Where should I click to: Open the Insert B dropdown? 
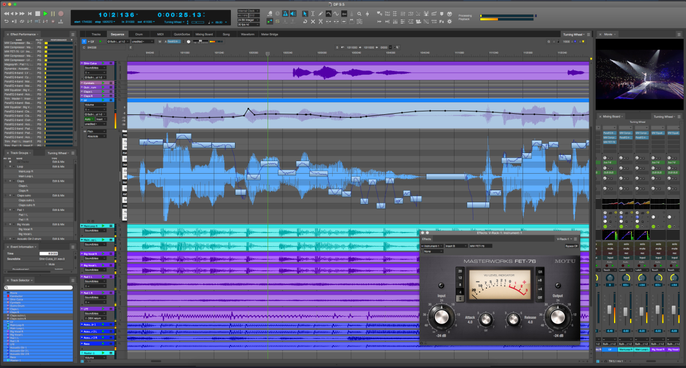tap(456, 246)
